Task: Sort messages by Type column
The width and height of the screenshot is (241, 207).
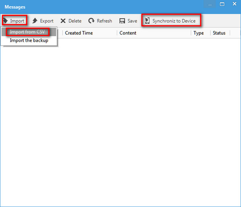Action: click(x=198, y=33)
